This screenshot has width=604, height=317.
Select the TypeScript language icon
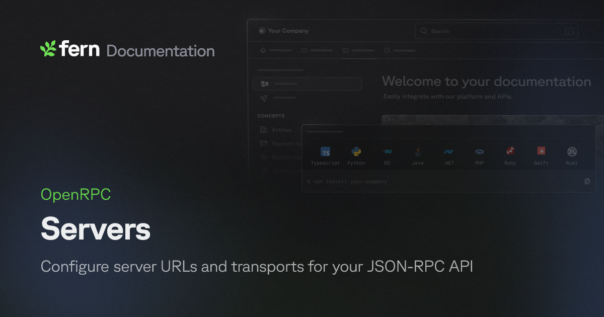tap(325, 152)
